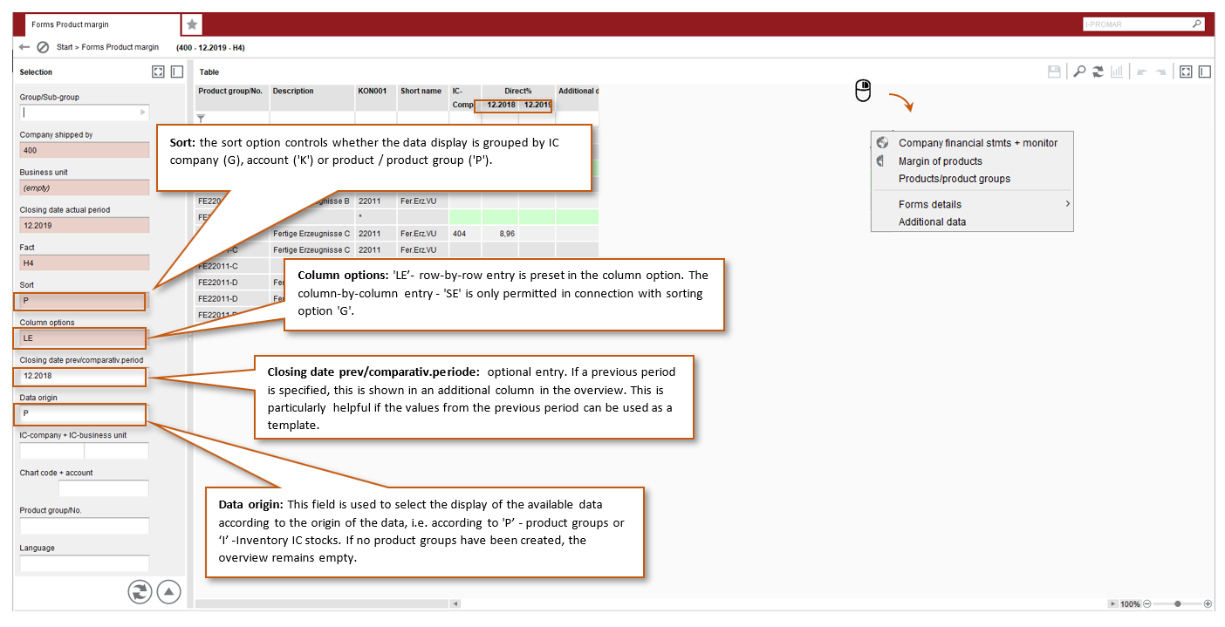Choose Margin of products menu entry
This screenshot has width=1225, height=627.
point(940,161)
